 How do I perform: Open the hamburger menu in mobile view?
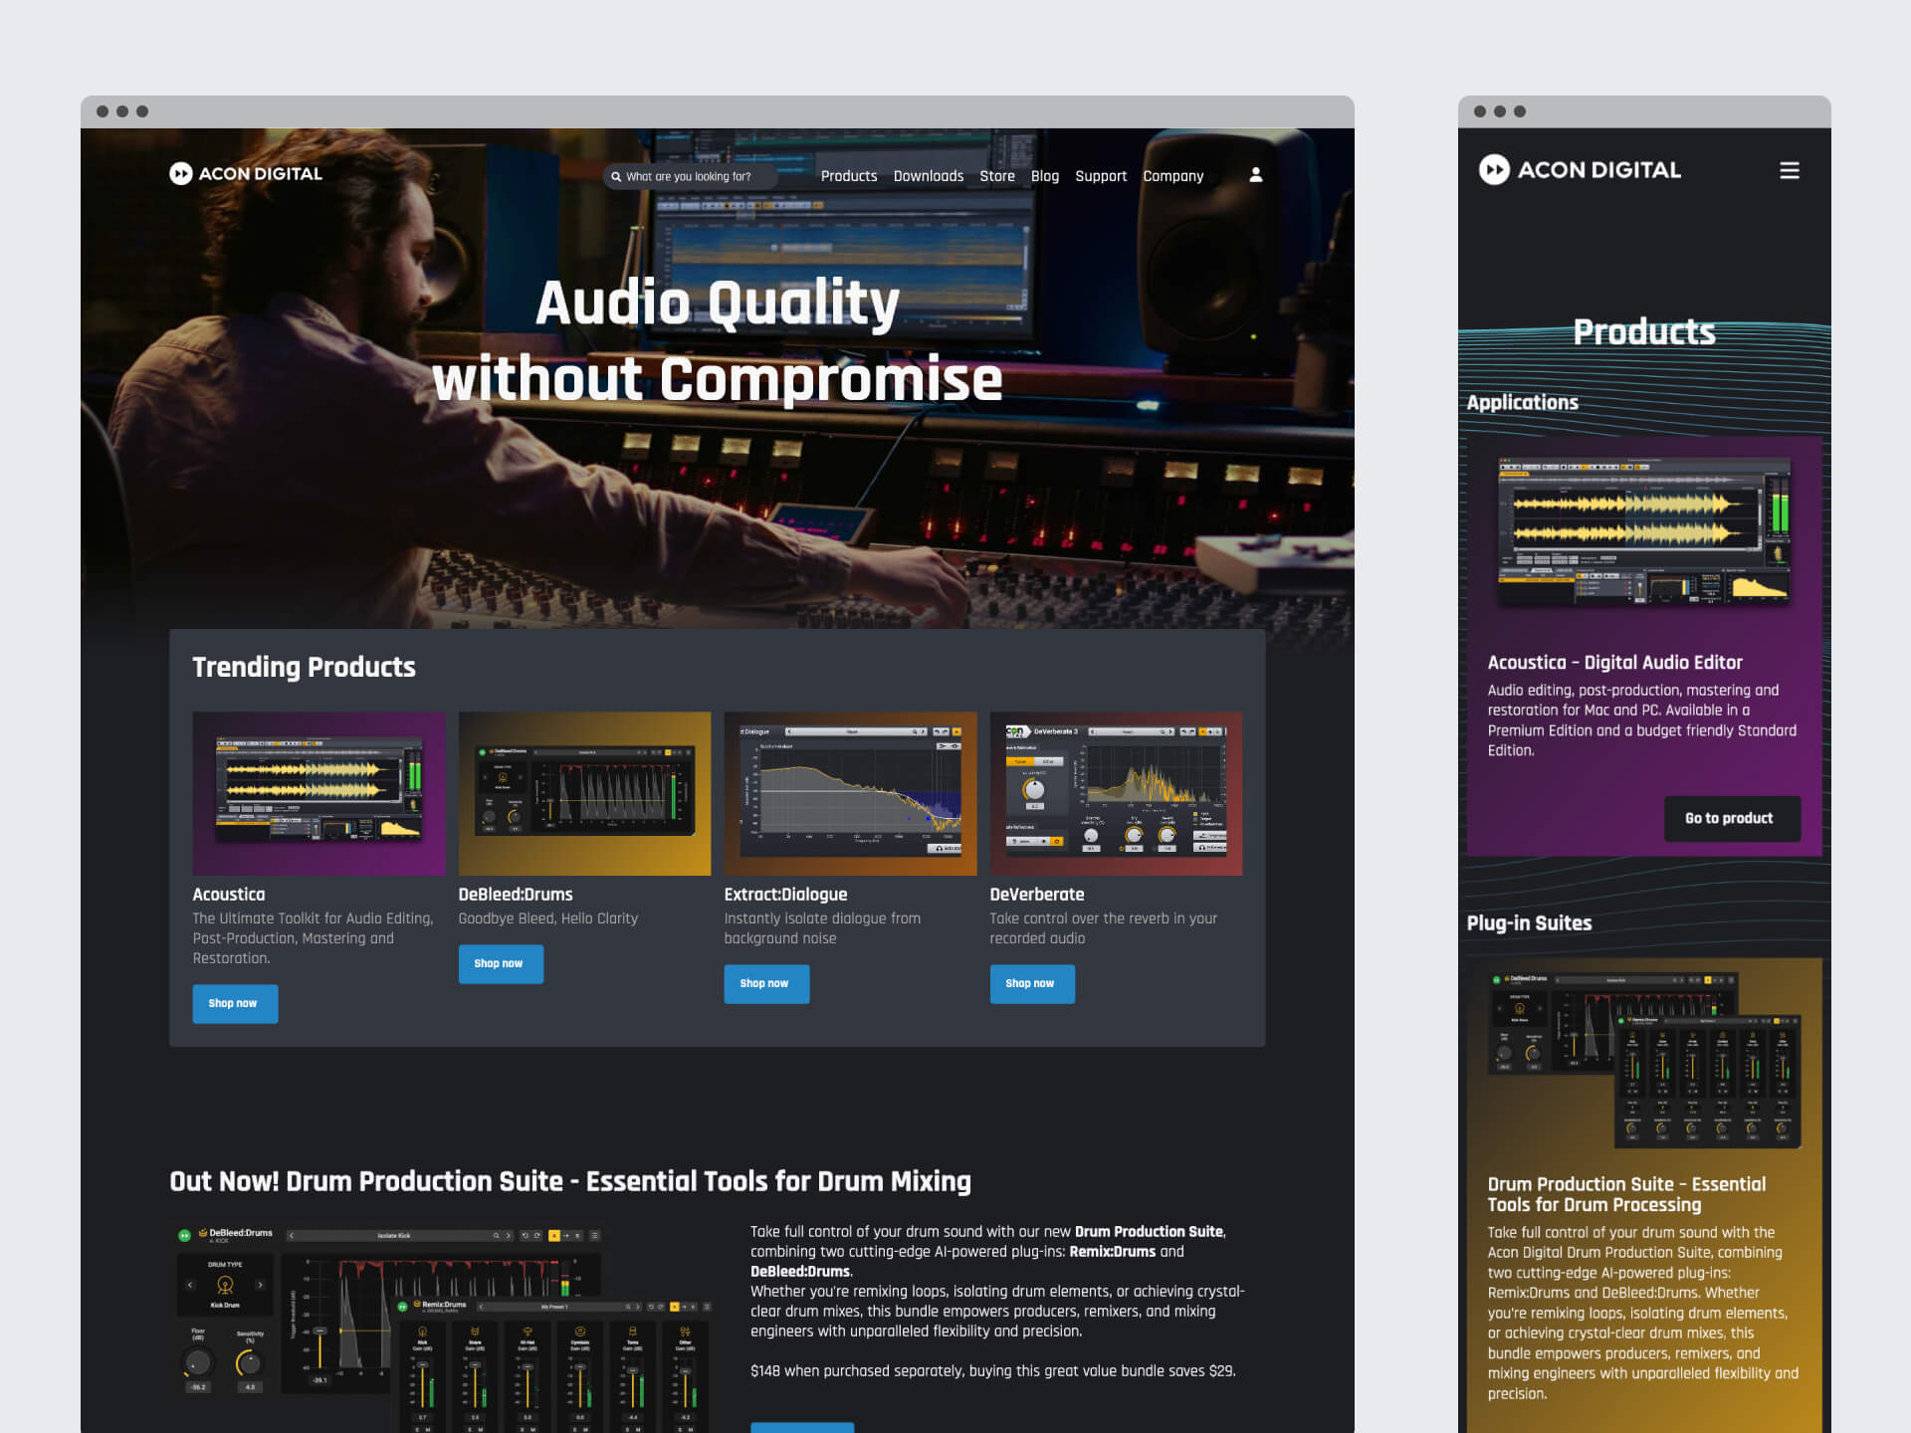click(1790, 170)
